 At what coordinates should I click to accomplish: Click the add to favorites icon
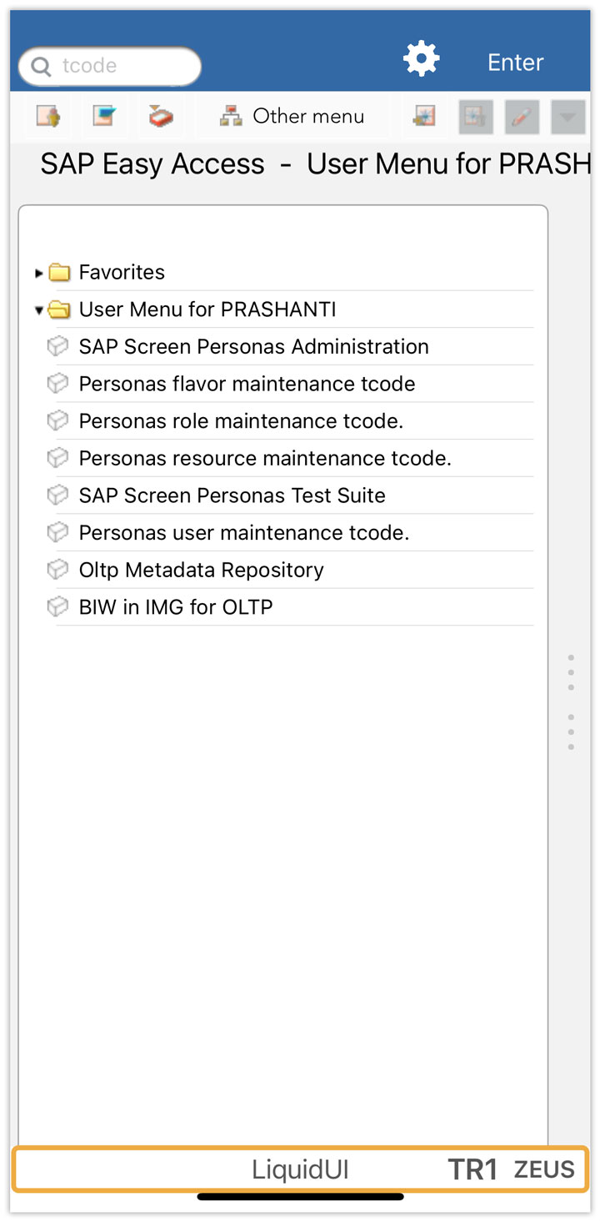click(424, 117)
